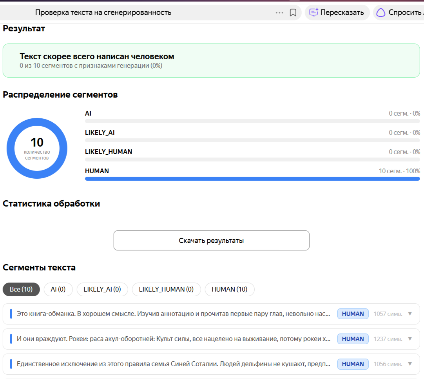The width and height of the screenshot is (424, 379).
Task: Select the 'Все (10)' filter chip
Action: pyautogui.click(x=21, y=290)
